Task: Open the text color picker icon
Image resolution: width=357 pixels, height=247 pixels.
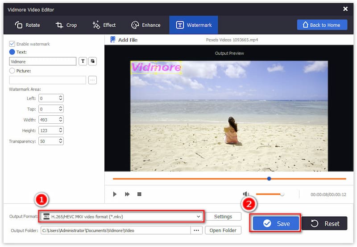Action: tap(92, 61)
